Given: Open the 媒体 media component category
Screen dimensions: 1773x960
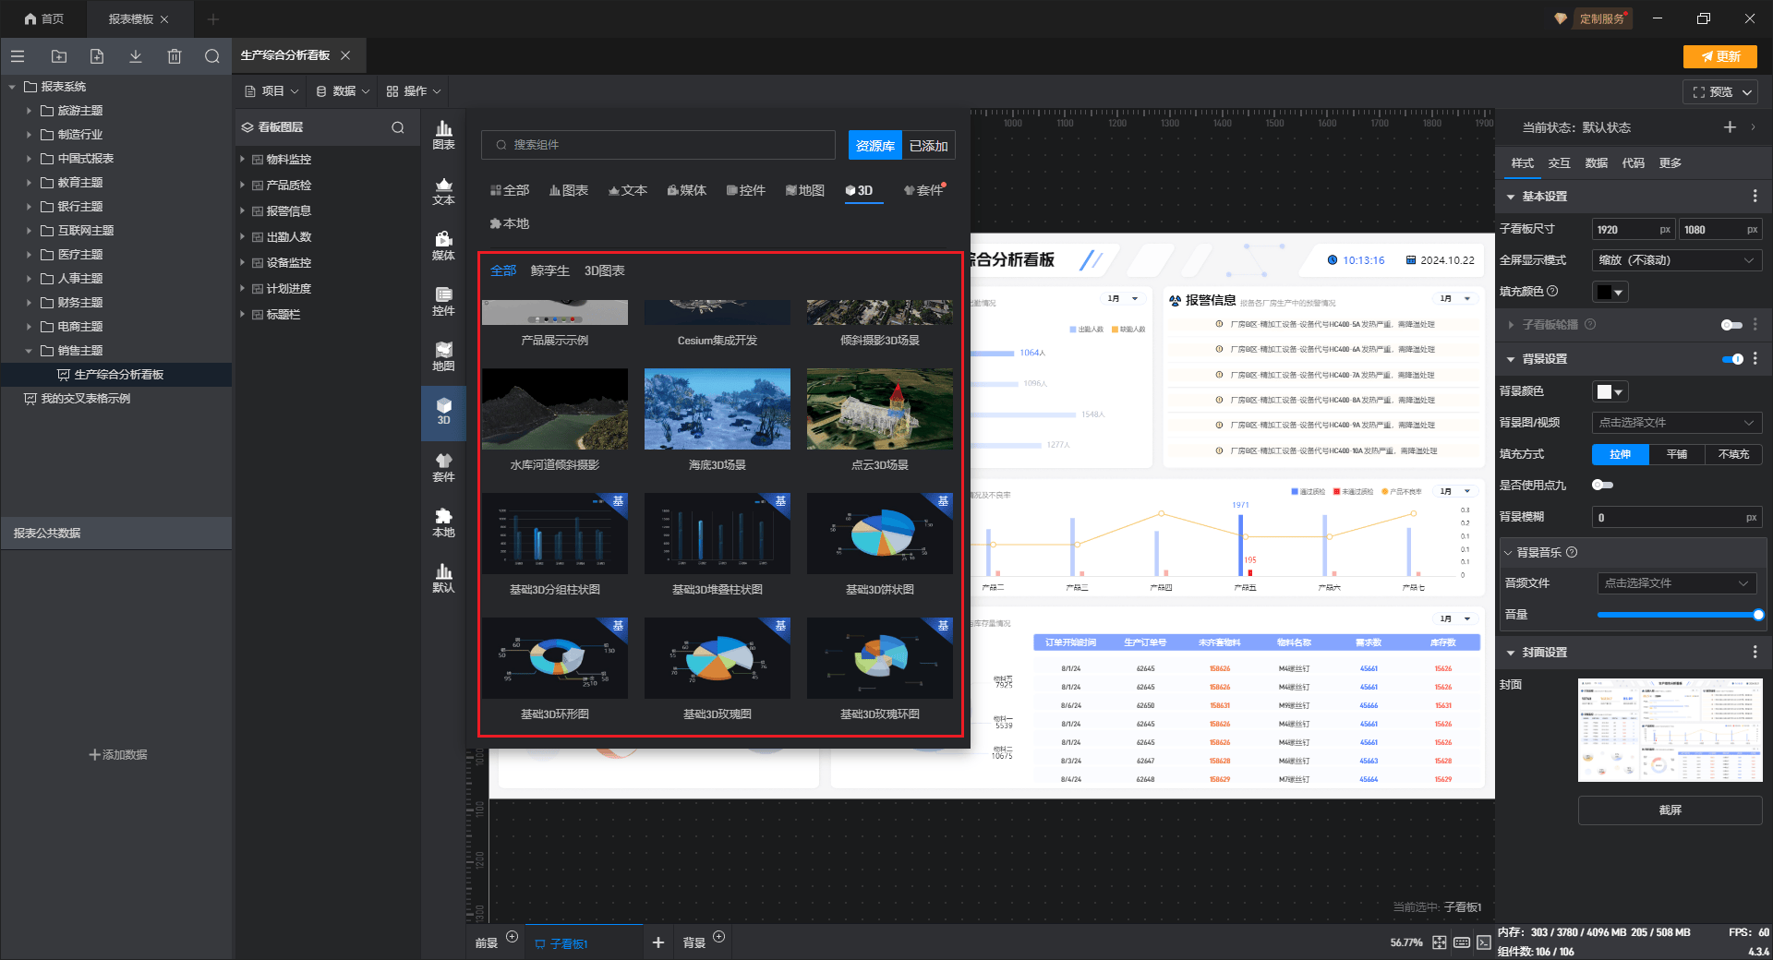Looking at the screenshot, I should click(x=443, y=246).
